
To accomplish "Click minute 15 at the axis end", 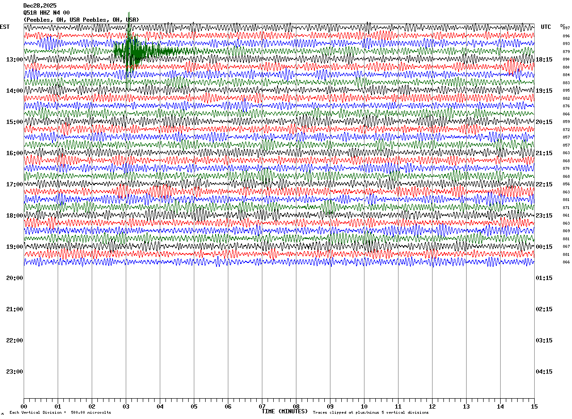I will [534, 406].
